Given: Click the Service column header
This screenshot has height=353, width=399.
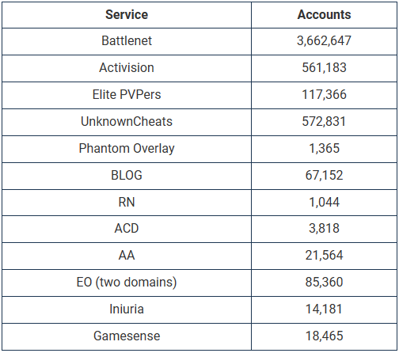Looking at the screenshot, I should (x=127, y=14).
